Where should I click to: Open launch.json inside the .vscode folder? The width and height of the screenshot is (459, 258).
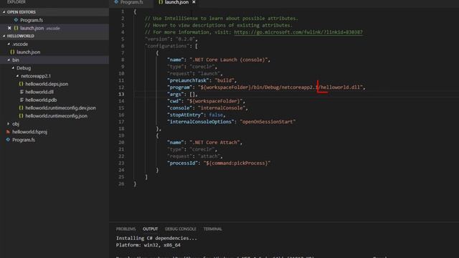[x=29, y=52]
